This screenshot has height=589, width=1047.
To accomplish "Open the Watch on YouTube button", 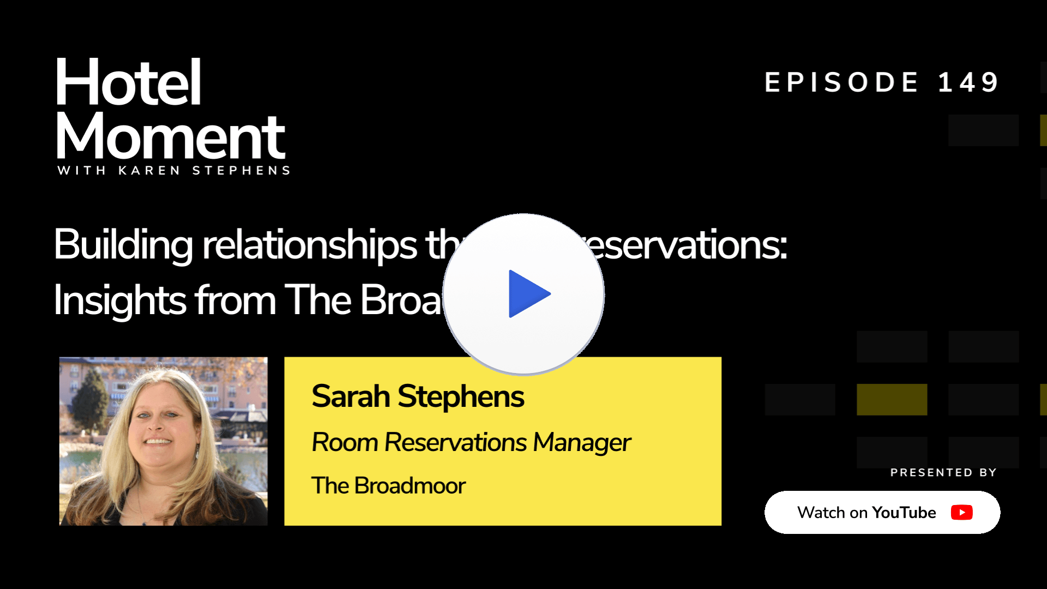I will click(882, 512).
